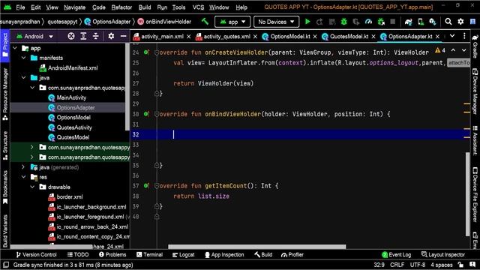Expand the java (generated) folder
Screen dimensions: 480x270
[23, 167]
